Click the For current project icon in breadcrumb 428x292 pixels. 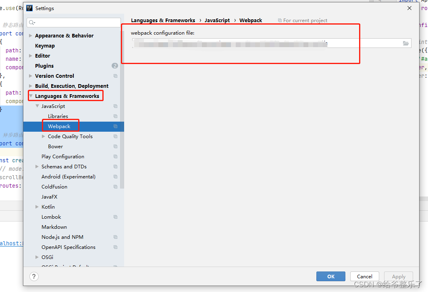click(x=280, y=21)
